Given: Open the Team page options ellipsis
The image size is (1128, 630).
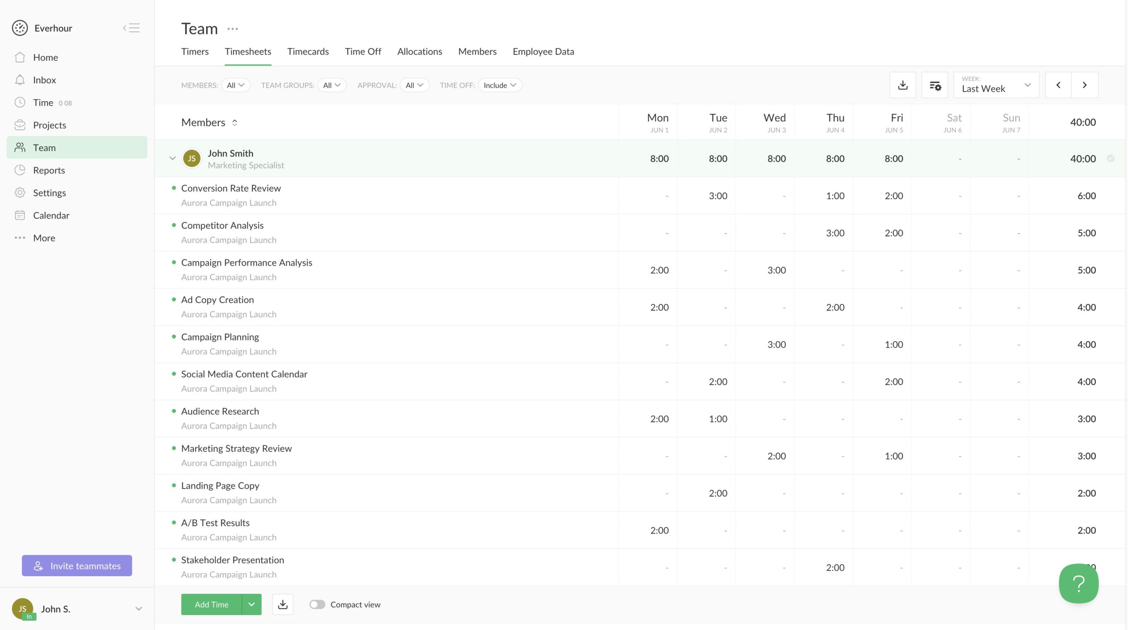Looking at the screenshot, I should coord(233,29).
